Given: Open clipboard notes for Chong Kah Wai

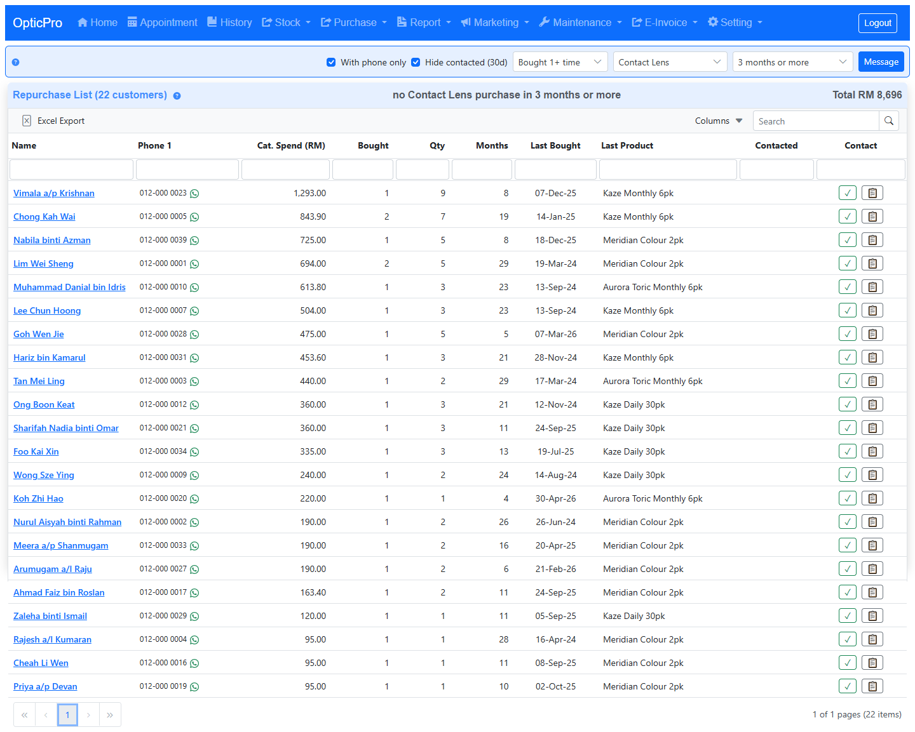Looking at the screenshot, I should point(872,216).
